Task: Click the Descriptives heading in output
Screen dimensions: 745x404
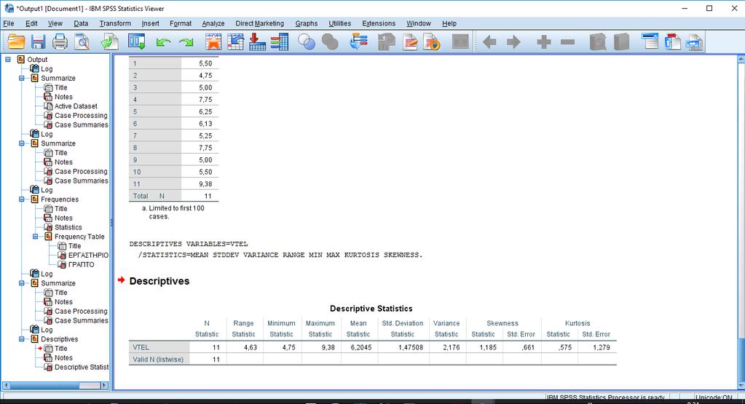Action: tap(159, 281)
